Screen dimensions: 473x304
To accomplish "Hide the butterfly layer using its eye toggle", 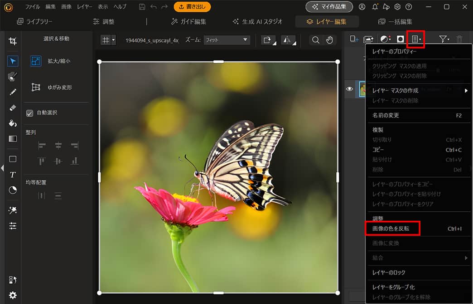I will [349, 89].
